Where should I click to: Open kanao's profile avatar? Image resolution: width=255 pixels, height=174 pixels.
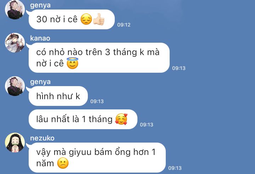tap(15, 43)
